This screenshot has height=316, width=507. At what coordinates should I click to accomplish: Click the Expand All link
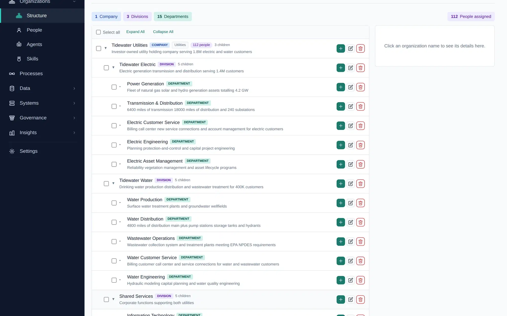click(135, 32)
